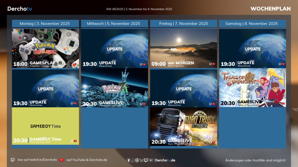Click the Derchotv logo at top left
Screen dimensions: 298x167
pyautogui.click(x=20, y=9)
